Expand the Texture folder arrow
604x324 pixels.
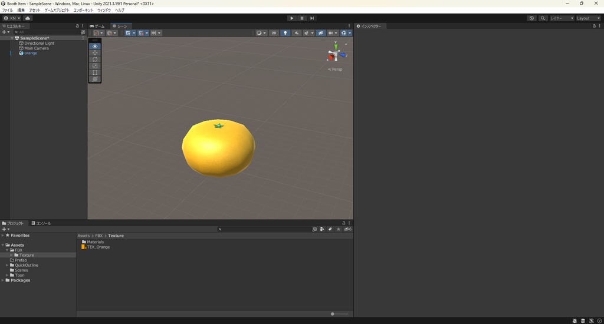click(12, 255)
